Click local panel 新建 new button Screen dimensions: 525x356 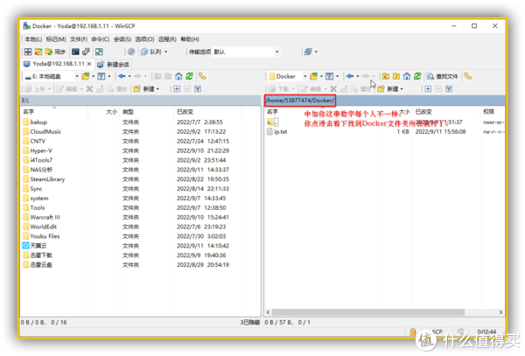(x=146, y=88)
